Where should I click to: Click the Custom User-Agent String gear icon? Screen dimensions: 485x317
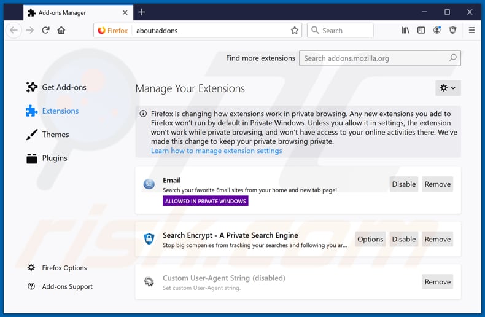click(149, 282)
